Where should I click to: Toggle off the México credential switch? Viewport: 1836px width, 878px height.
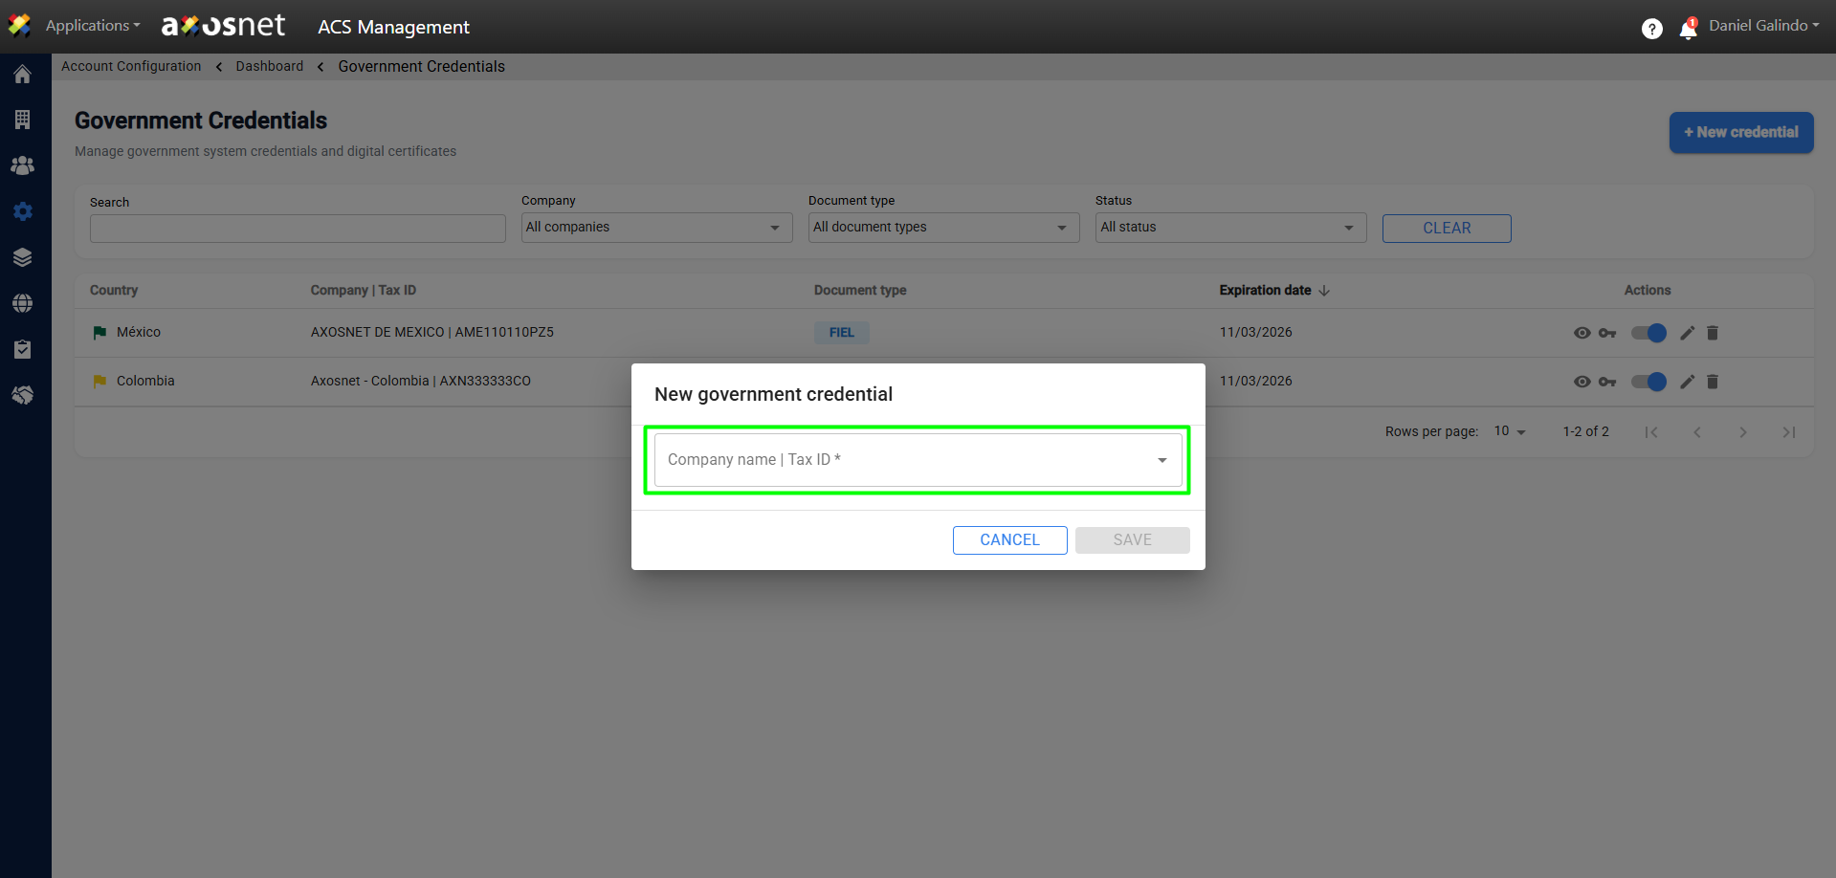point(1648,333)
